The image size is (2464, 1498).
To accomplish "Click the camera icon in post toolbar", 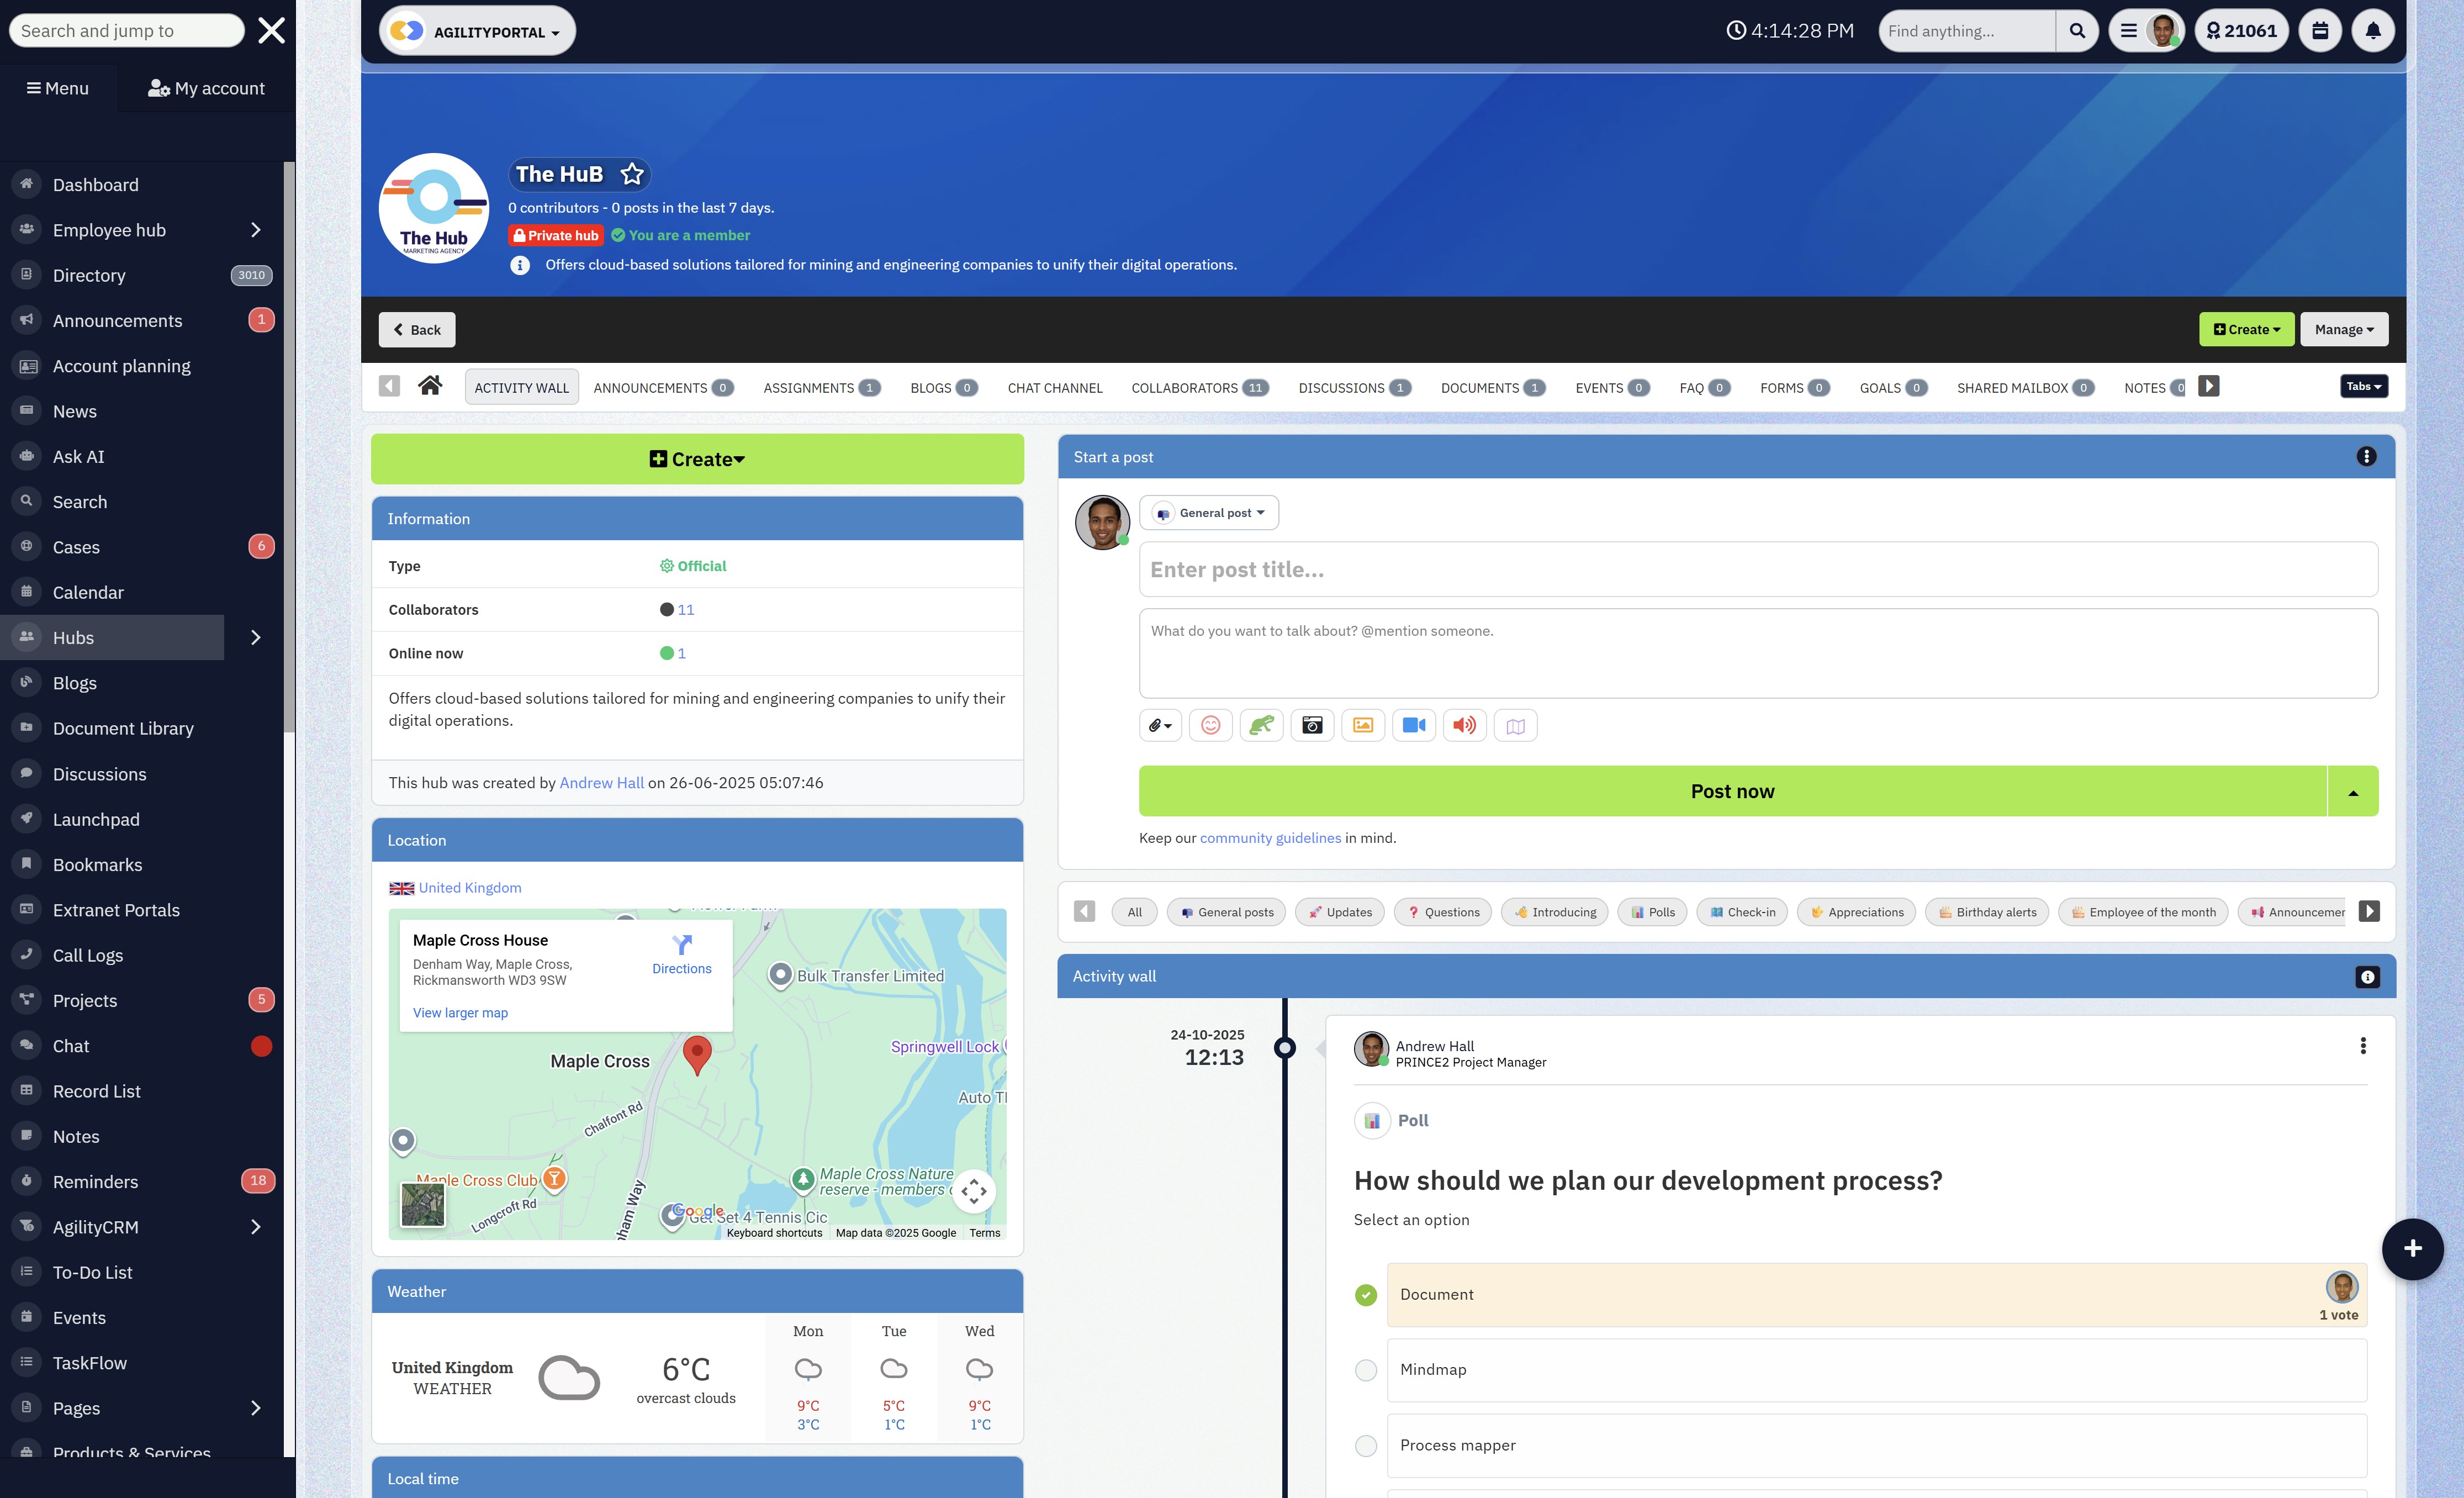I will pos(1312,725).
